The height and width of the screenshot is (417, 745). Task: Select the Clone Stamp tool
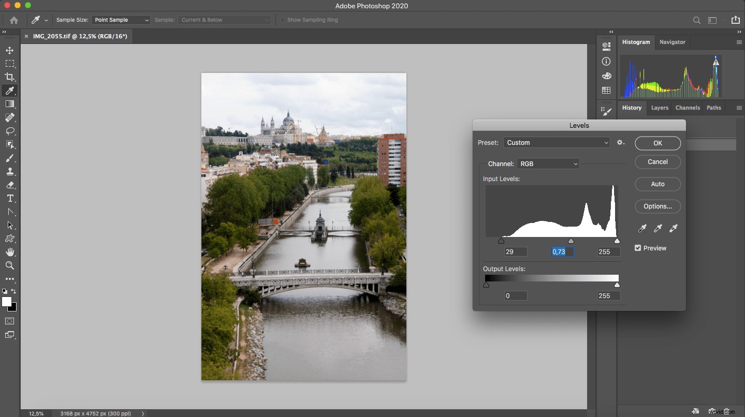click(x=9, y=172)
